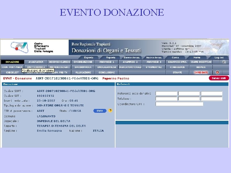Open ANAMNESI SPEC. section

pos(177,62)
